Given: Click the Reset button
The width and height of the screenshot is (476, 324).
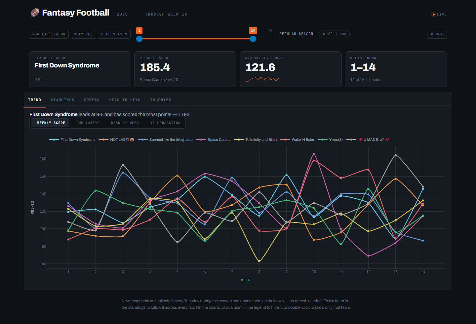Looking at the screenshot, I should (437, 34).
